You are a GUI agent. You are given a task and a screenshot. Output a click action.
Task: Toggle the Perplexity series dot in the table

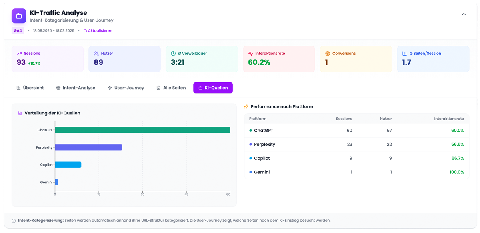250,144
